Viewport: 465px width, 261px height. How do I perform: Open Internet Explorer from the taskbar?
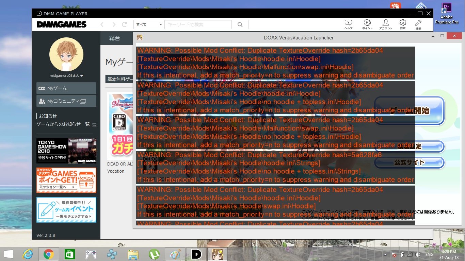point(28,254)
